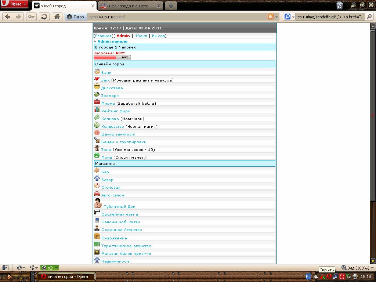
Task: Open the Туристическое агенство link
Action: (126, 246)
